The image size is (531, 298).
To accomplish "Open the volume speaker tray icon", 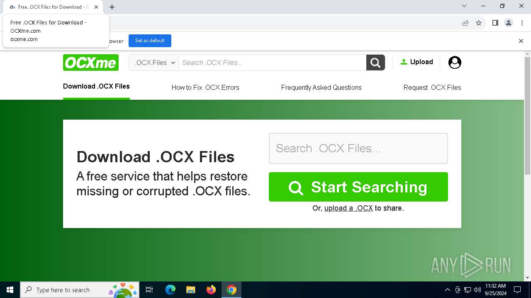I will coord(477,290).
